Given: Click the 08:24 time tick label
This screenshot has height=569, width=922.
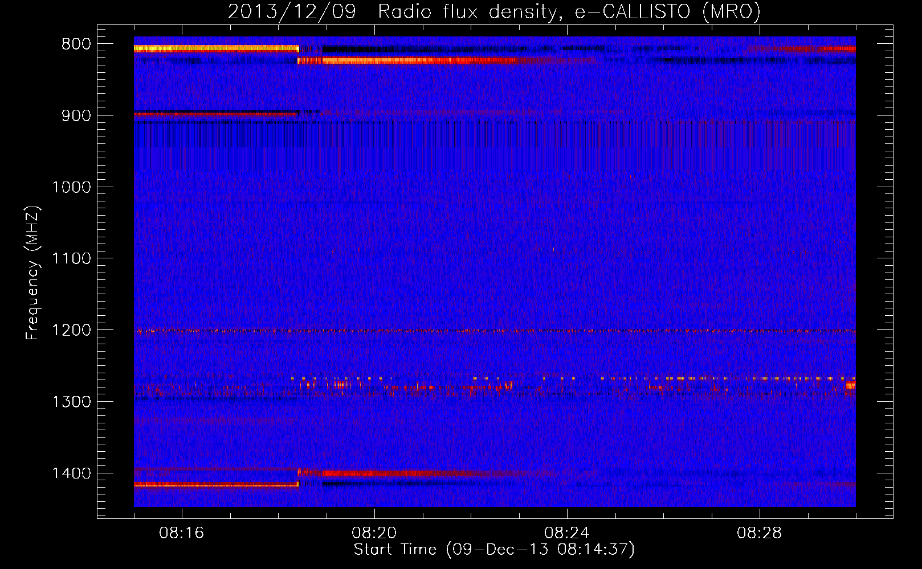Looking at the screenshot, I should [x=567, y=533].
